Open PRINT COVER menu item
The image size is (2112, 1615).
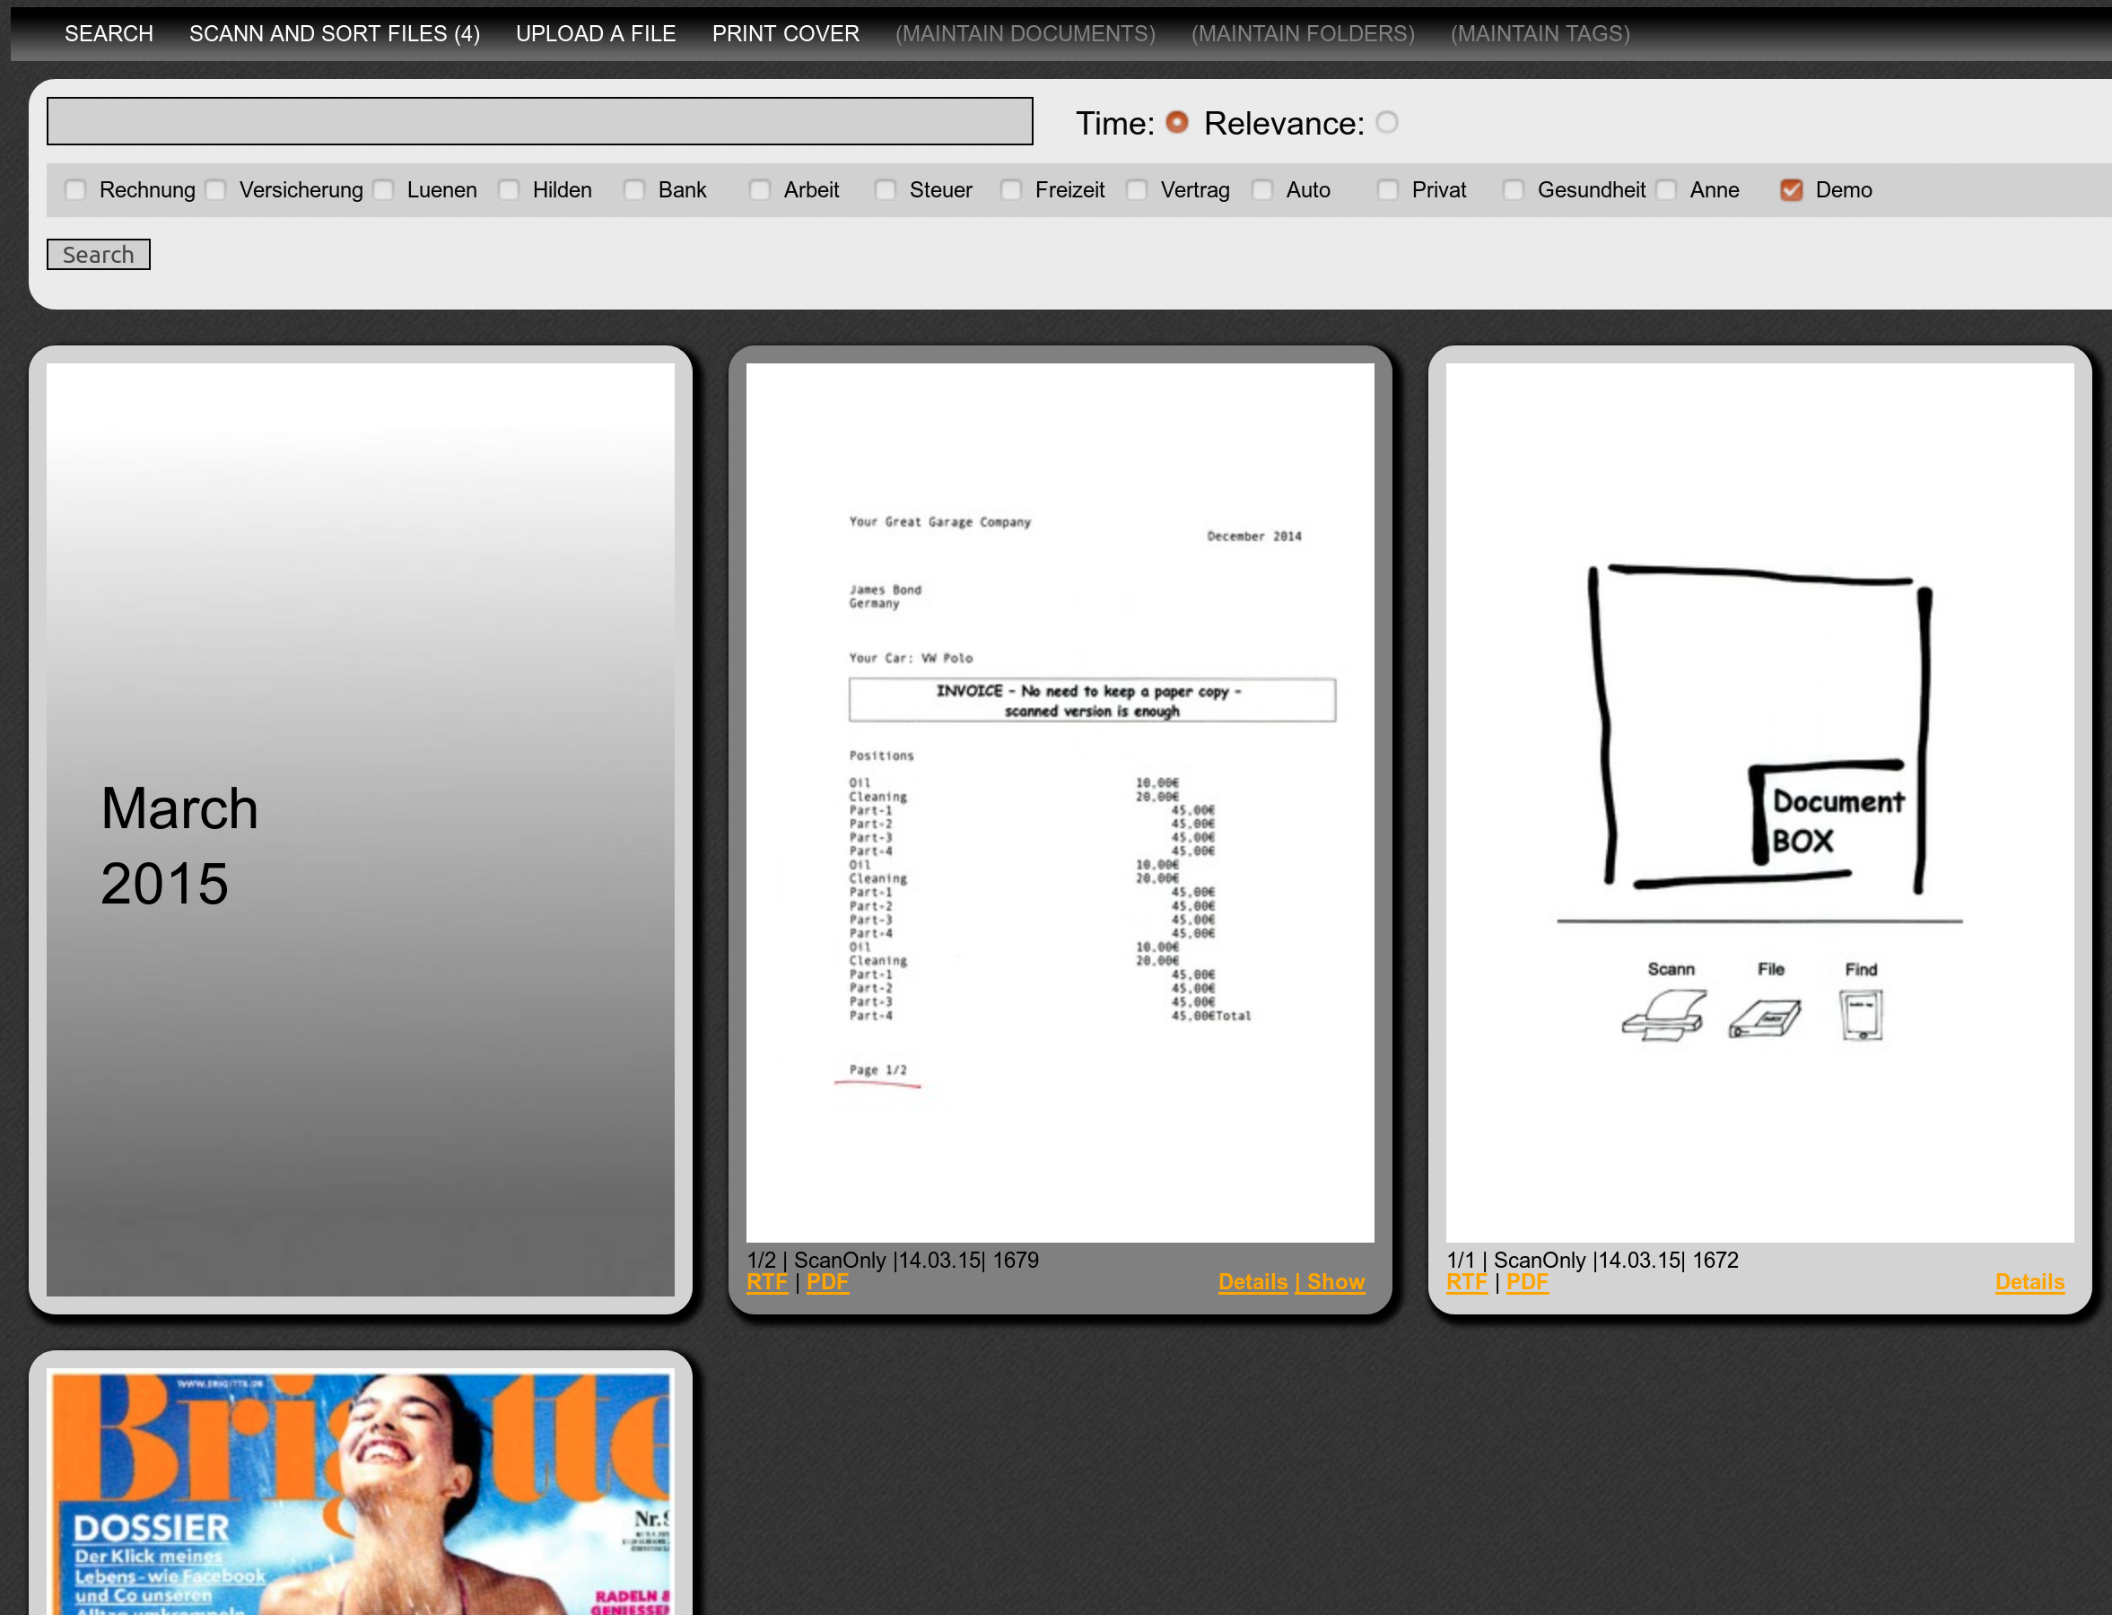pos(784,34)
